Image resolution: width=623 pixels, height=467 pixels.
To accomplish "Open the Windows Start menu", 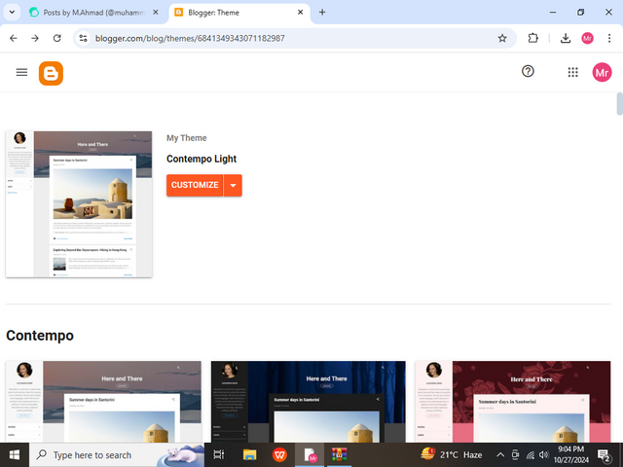I will point(15,455).
